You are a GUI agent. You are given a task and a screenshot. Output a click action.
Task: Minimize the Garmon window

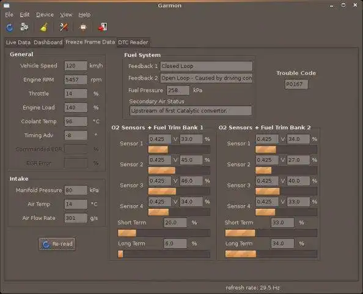click(332, 6)
